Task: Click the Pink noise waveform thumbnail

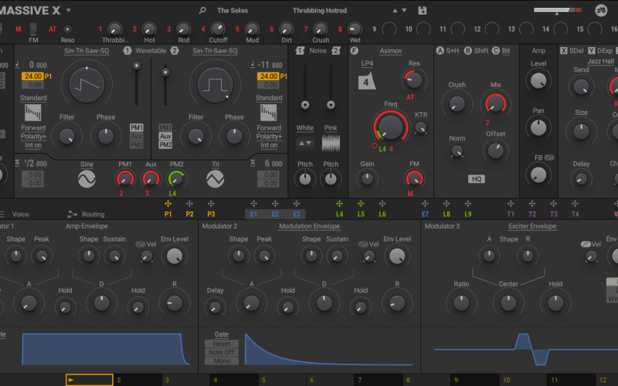Action: [x=331, y=143]
